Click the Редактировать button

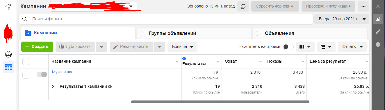point(131,47)
